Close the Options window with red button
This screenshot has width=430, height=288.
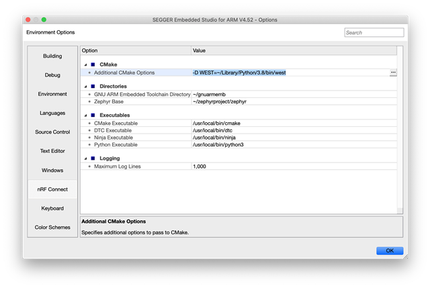(28, 19)
